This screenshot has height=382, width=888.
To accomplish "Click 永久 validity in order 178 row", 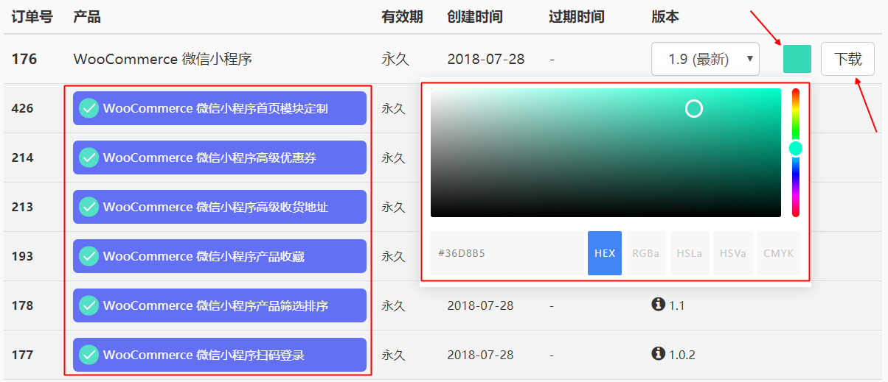I will (393, 305).
